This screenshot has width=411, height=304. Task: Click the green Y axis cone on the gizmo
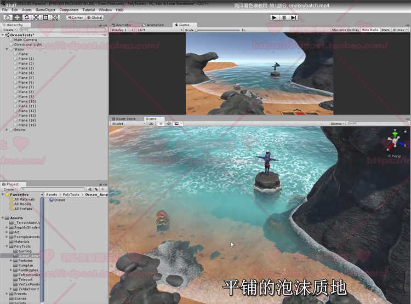pos(395,134)
